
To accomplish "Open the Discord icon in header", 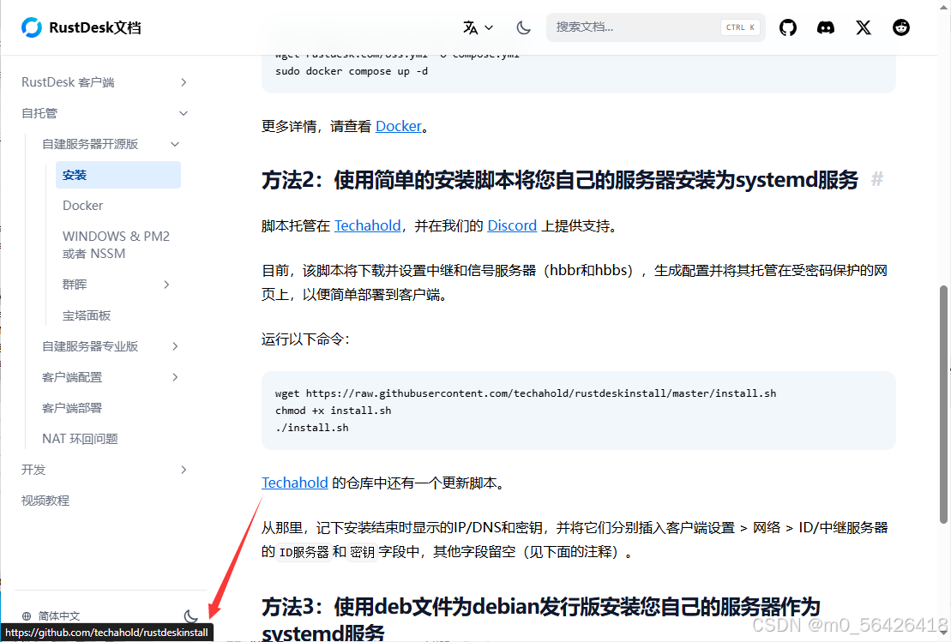I will (826, 27).
